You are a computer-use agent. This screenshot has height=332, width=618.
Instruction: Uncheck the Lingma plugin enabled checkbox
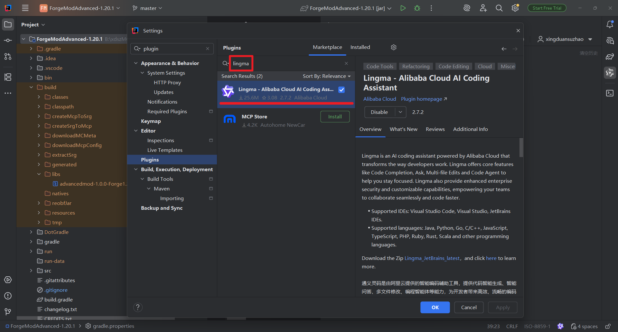pos(342,90)
